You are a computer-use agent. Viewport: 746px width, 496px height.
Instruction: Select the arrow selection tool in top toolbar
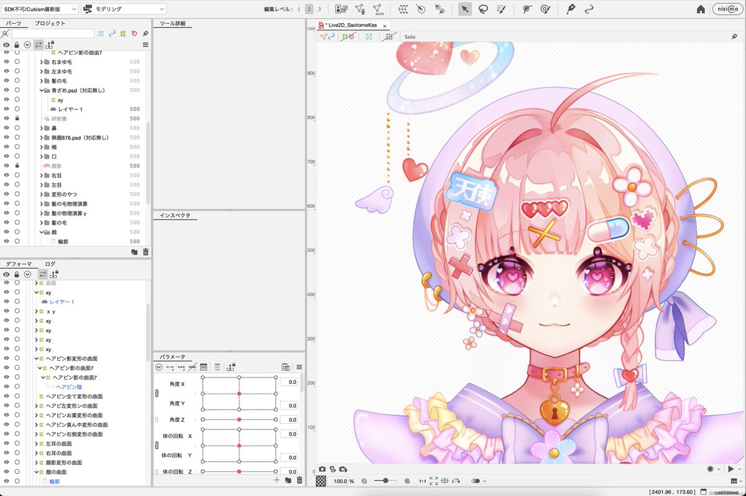(465, 9)
